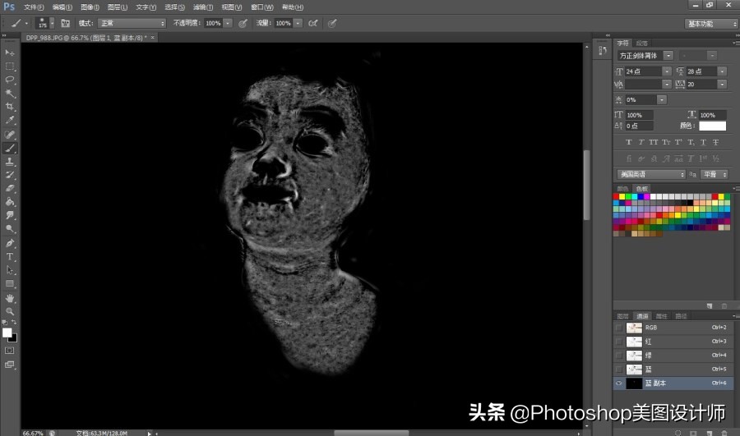The height and width of the screenshot is (436, 740).
Task: Select the Horizontal Type tool
Action: [x=10, y=256]
